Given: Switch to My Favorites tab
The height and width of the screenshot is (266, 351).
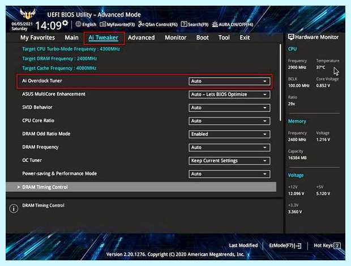Looking at the screenshot, I should [37, 37].
